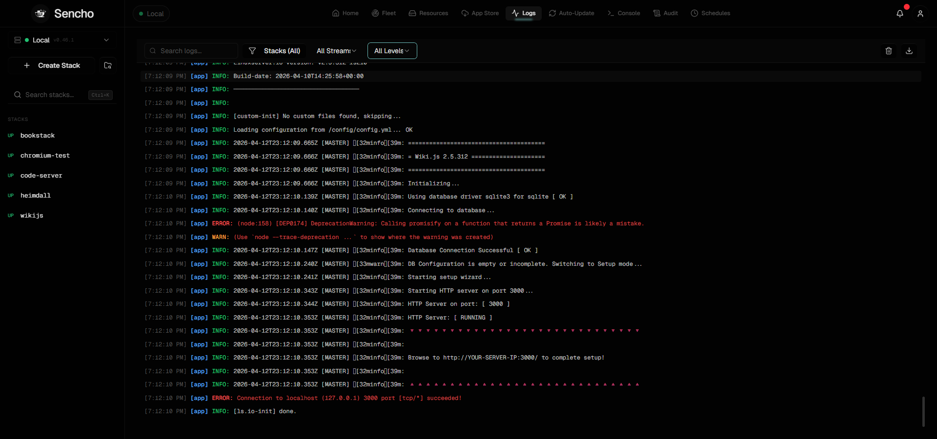Open notifications bell

click(900, 14)
